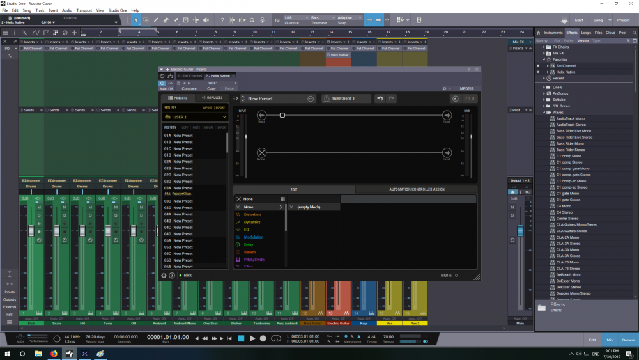Click the Record button in transport
Image resolution: width=639 pixels, height=360 pixels.
point(263,338)
